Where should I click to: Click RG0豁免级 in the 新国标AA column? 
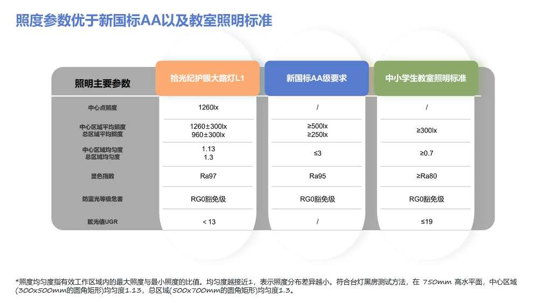coord(318,199)
